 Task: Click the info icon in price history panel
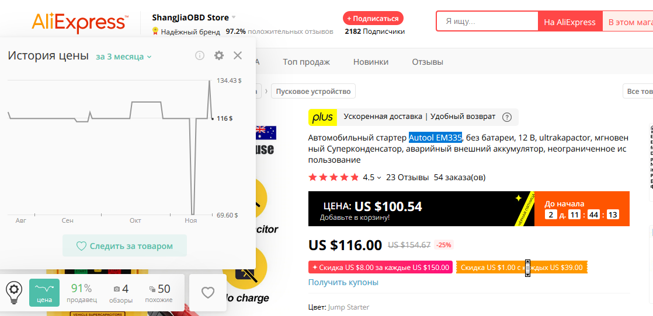(x=200, y=55)
